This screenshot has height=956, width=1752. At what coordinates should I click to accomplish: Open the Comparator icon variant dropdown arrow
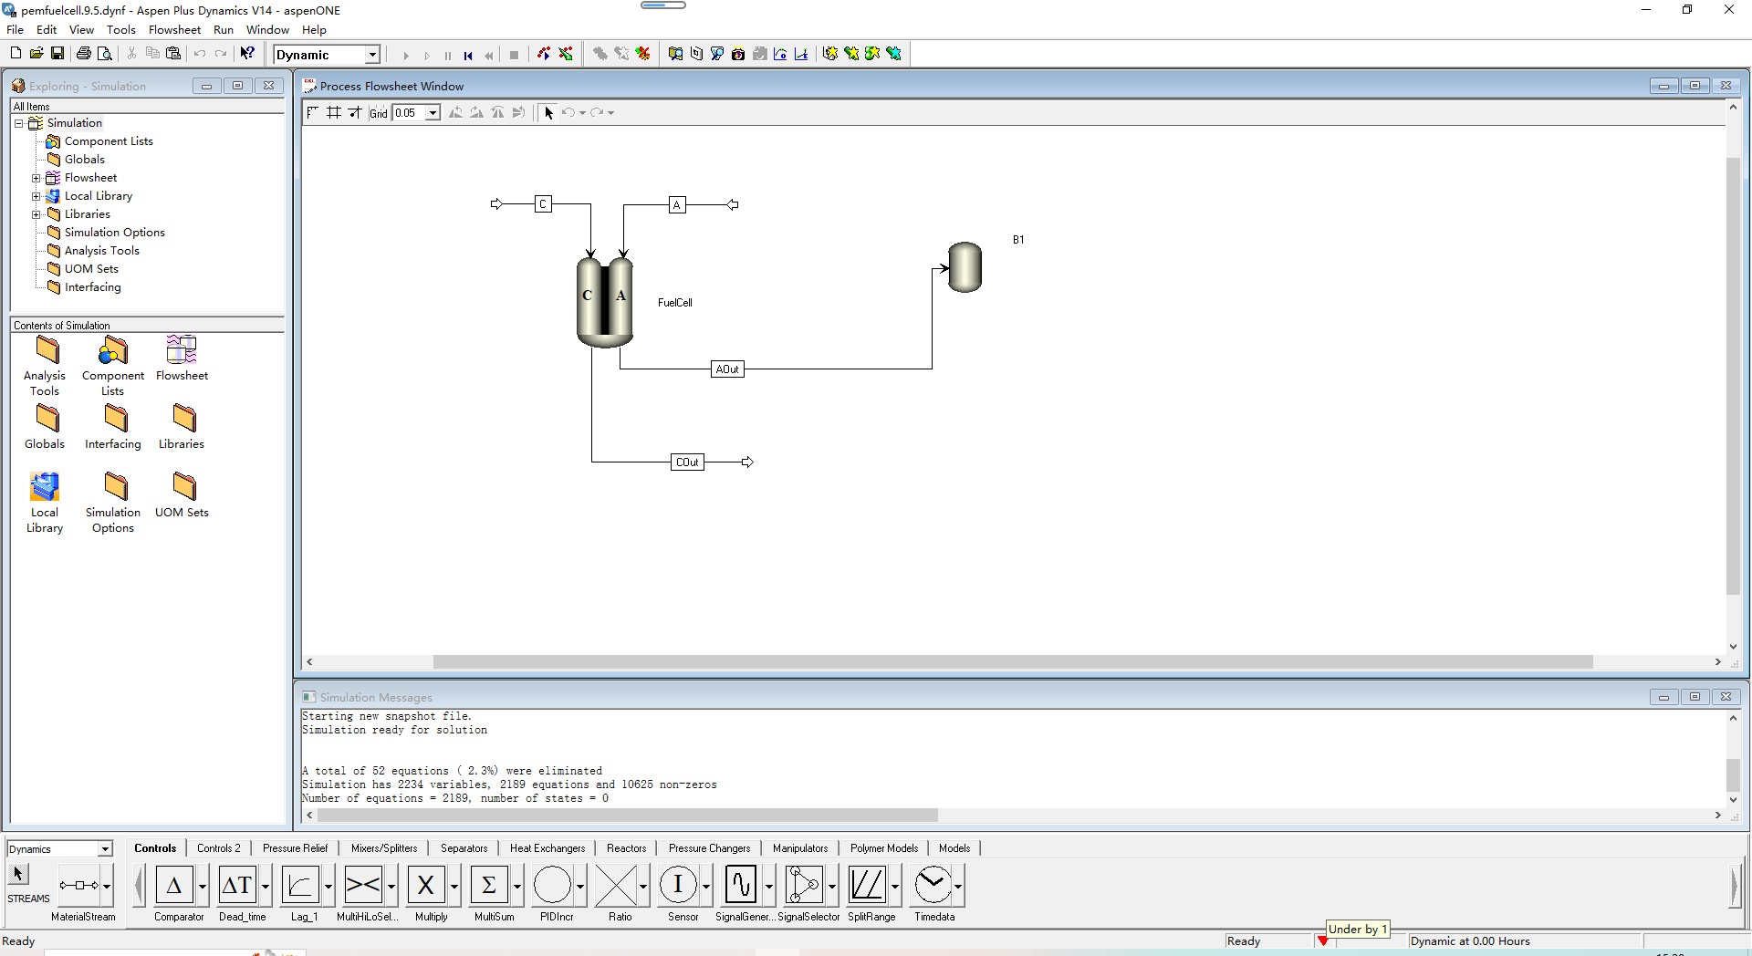pos(203,886)
